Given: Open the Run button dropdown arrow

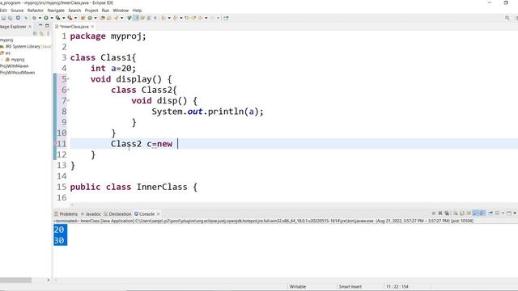Looking at the screenshot, I should [52, 18].
